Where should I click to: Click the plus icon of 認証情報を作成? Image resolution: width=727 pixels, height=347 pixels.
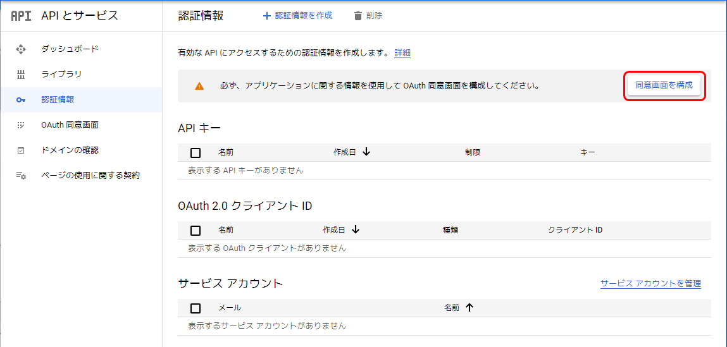(x=266, y=16)
